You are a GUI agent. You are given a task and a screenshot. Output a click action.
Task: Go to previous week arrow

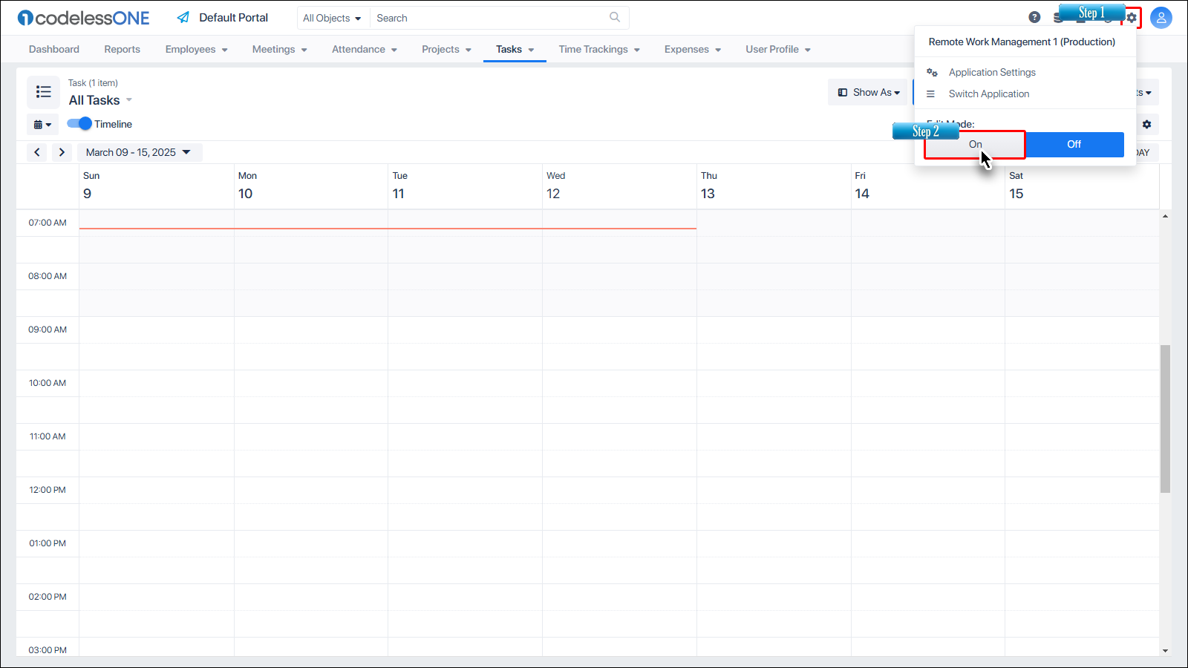37,152
